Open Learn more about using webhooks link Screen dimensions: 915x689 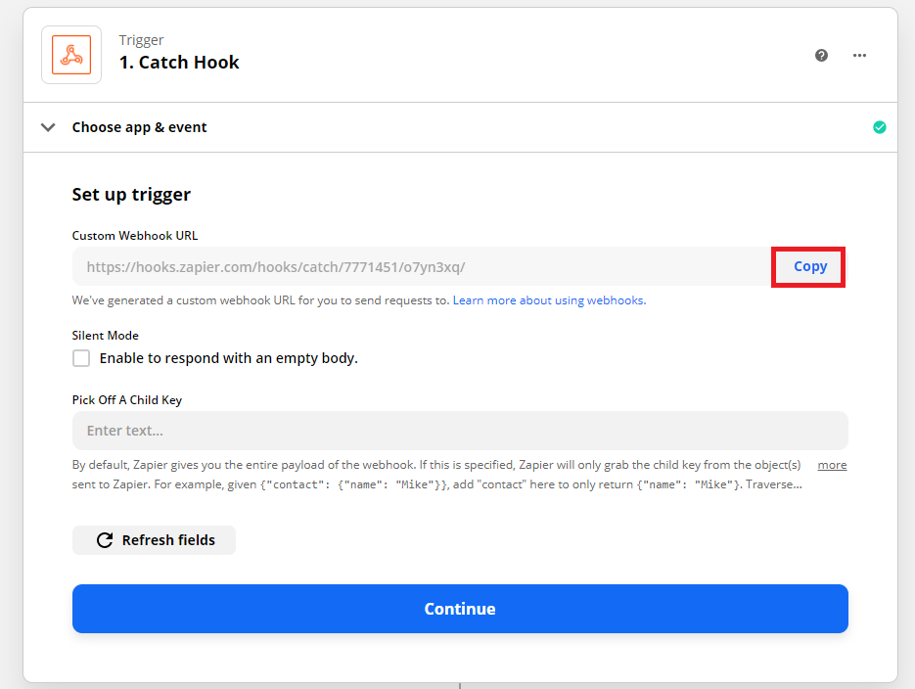(x=549, y=300)
